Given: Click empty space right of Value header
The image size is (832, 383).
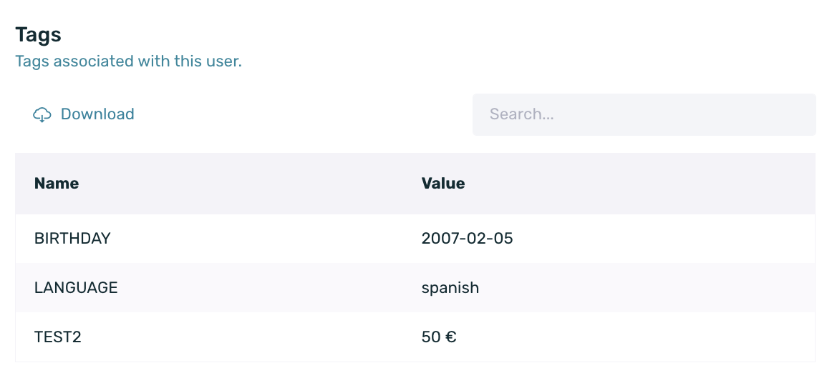Looking at the screenshot, I should 637,184.
